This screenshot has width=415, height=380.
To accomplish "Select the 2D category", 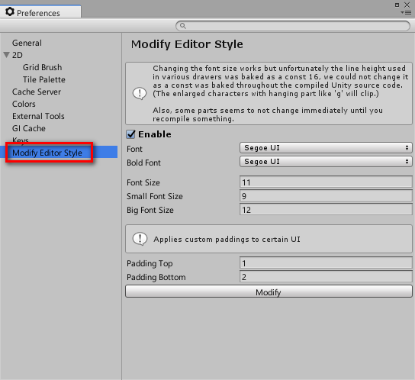I will (x=18, y=55).
